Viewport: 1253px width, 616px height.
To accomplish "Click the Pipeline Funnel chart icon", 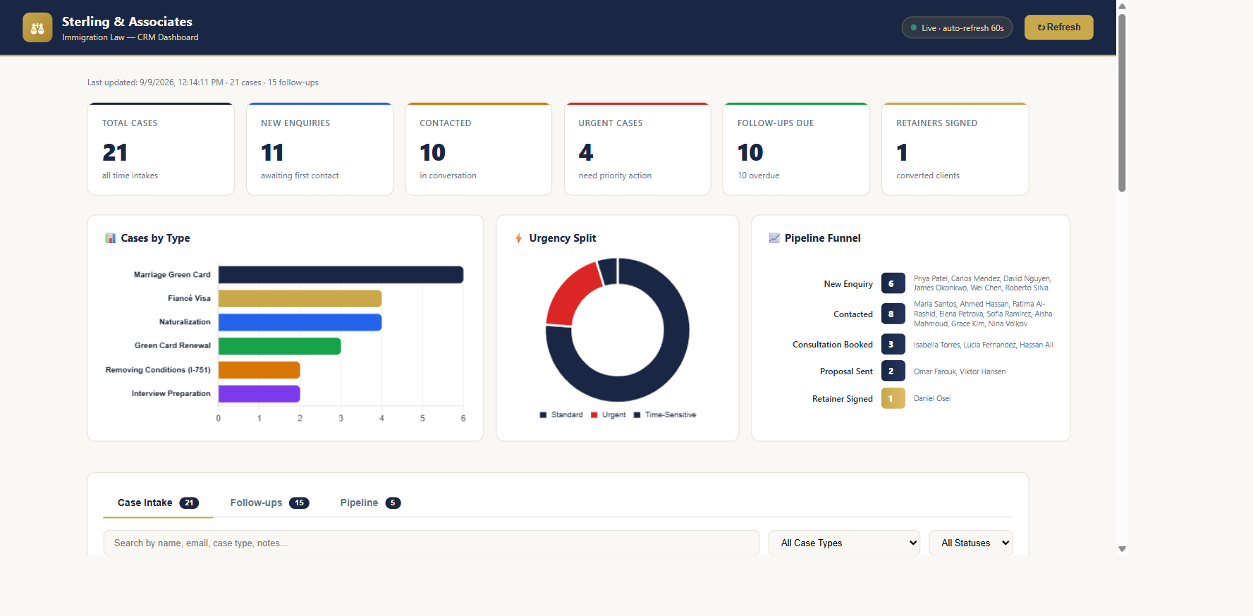I will (x=774, y=238).
